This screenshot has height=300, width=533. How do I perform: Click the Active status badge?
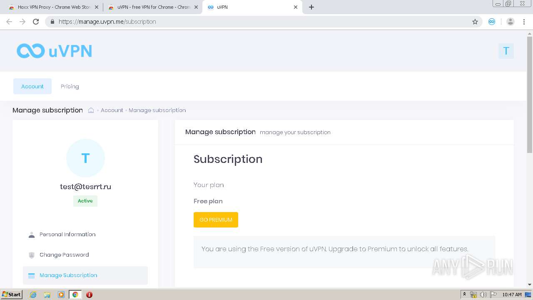pos(85,201)
